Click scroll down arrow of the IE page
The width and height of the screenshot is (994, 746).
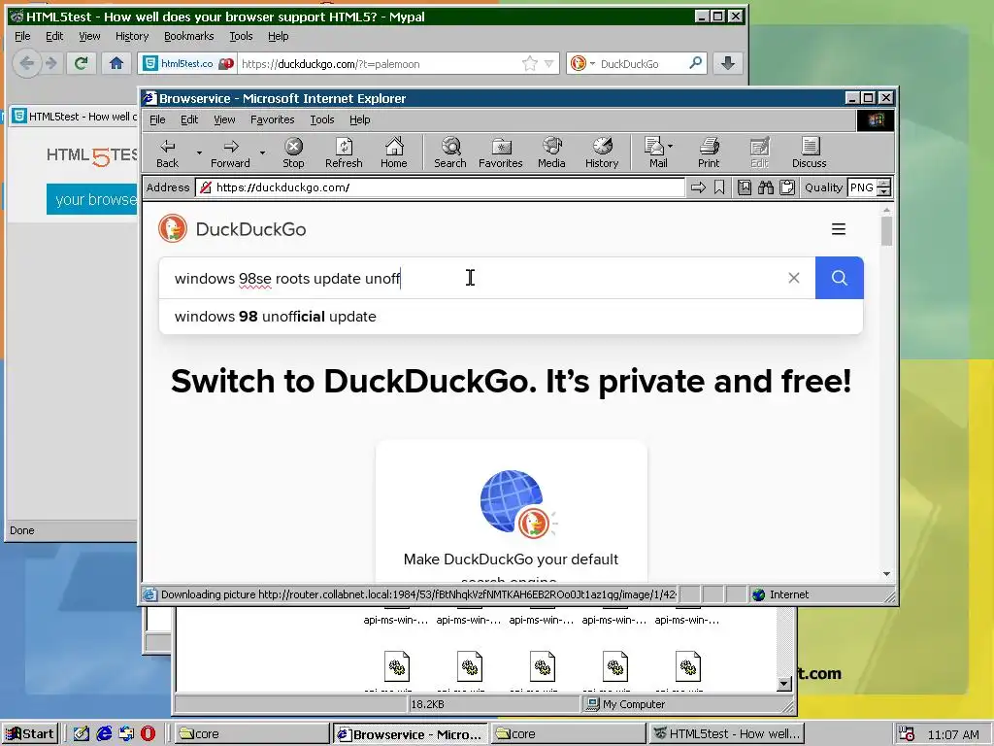click(x=886, y=573)
